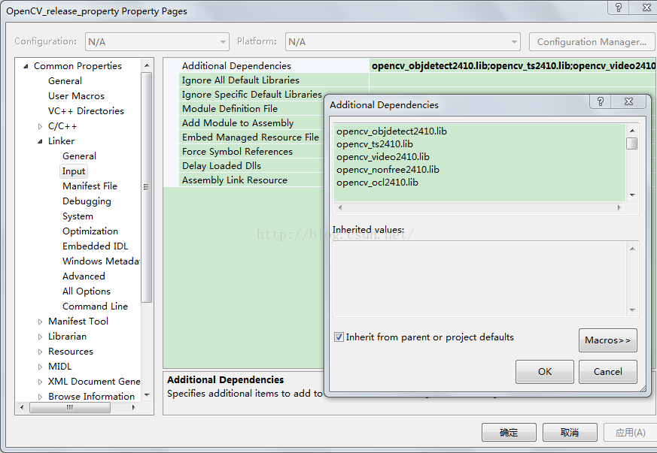Select Manifest File under Linker
This screenshot has height=453, width=657.
point(90,186)
